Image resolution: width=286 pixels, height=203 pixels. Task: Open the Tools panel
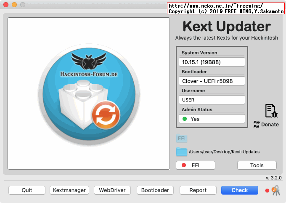click(257, 166)
